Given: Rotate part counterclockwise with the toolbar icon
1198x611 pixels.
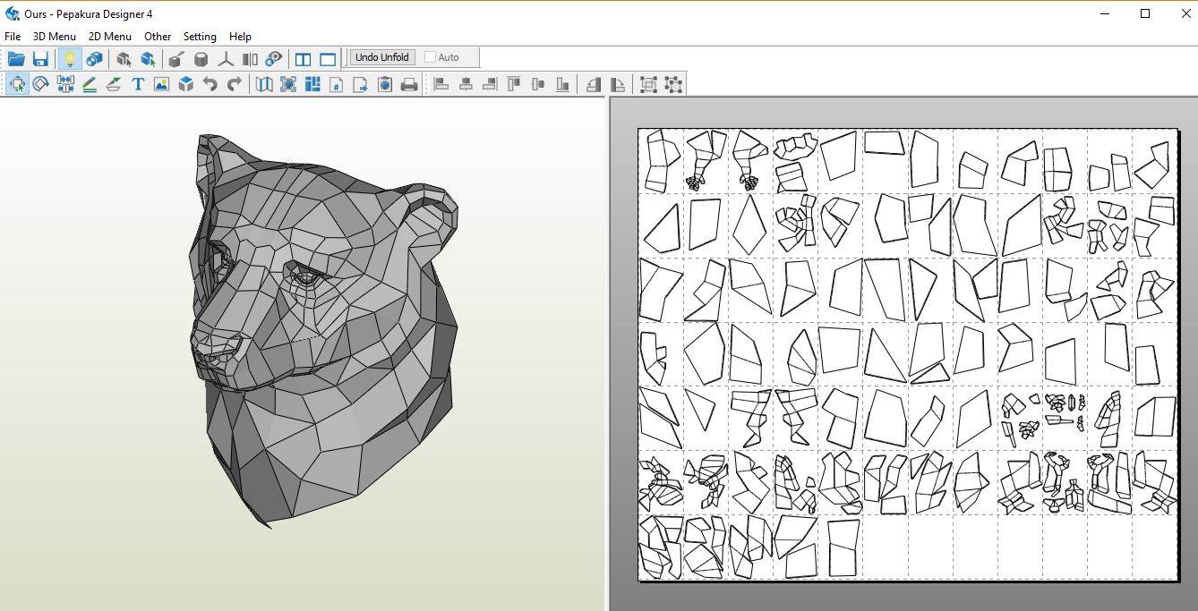Looking at the screenshot, I should (594, 84).
